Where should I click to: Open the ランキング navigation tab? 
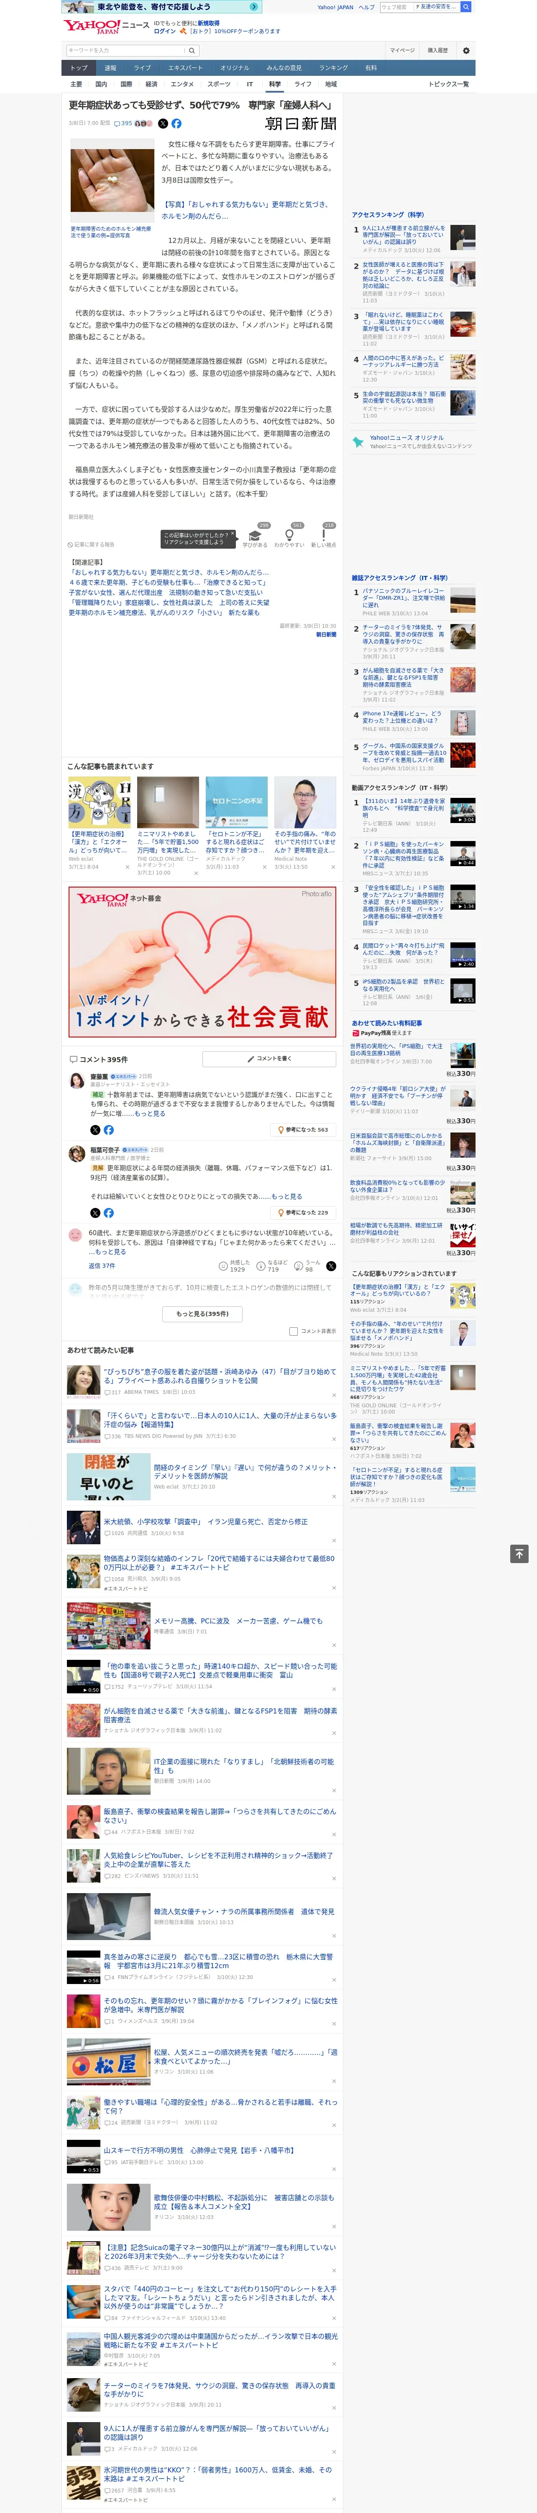333,67
